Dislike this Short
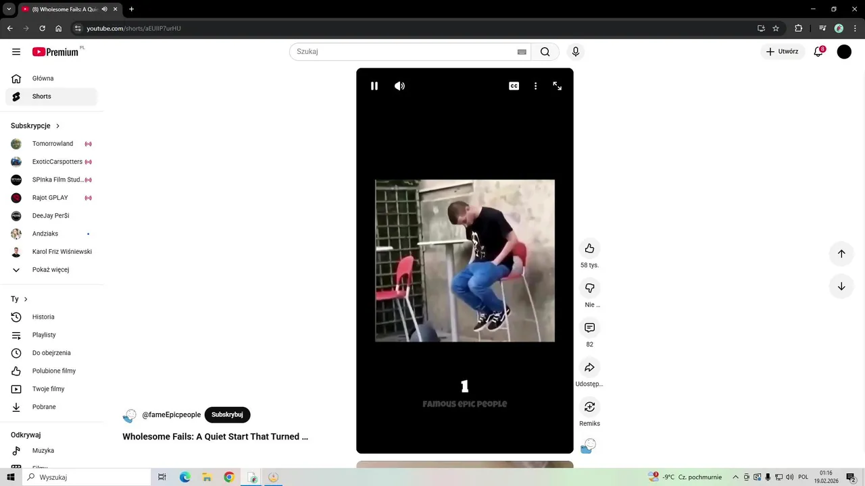 click(589, 288)
